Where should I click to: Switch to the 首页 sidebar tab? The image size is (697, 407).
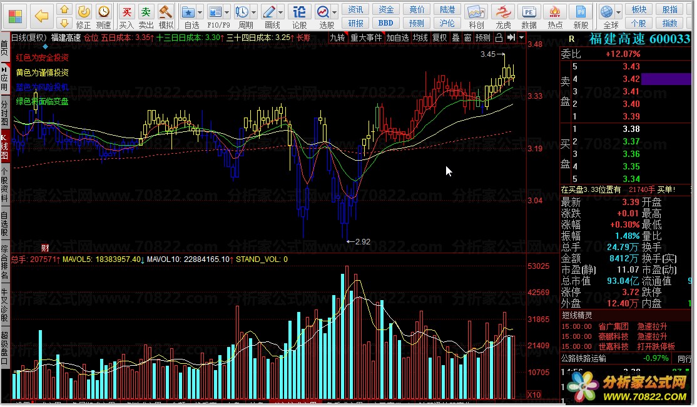(4, 48)
